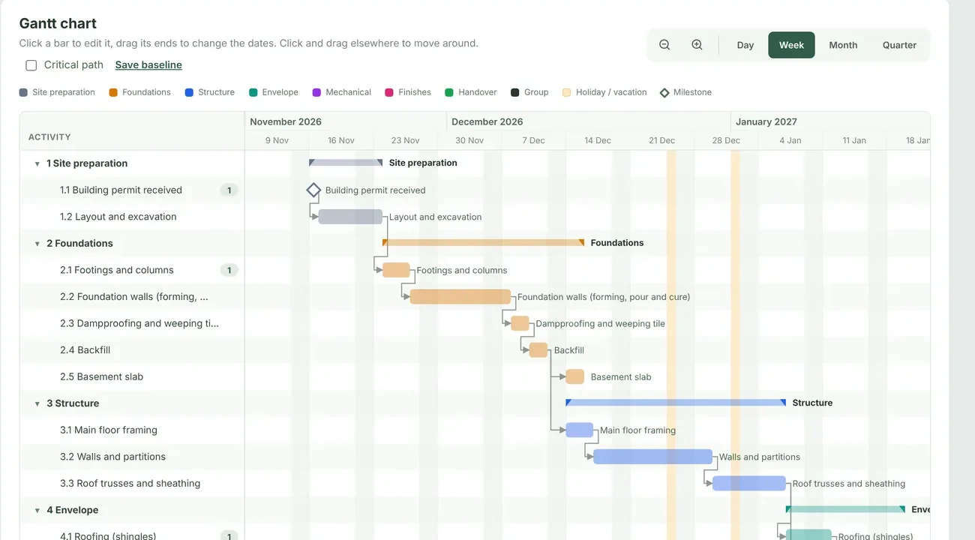Viewport: 975px width, 540px height.
Task: Select the 1.2 Layout and excavation row
Action: (x=132, y=217)
